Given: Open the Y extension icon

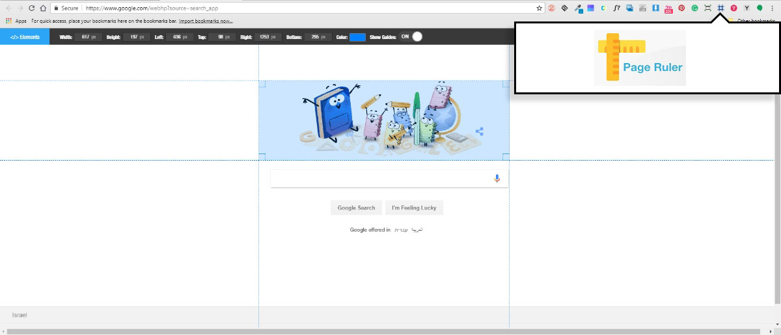Looking at the screenshot, I should (747, 8).
